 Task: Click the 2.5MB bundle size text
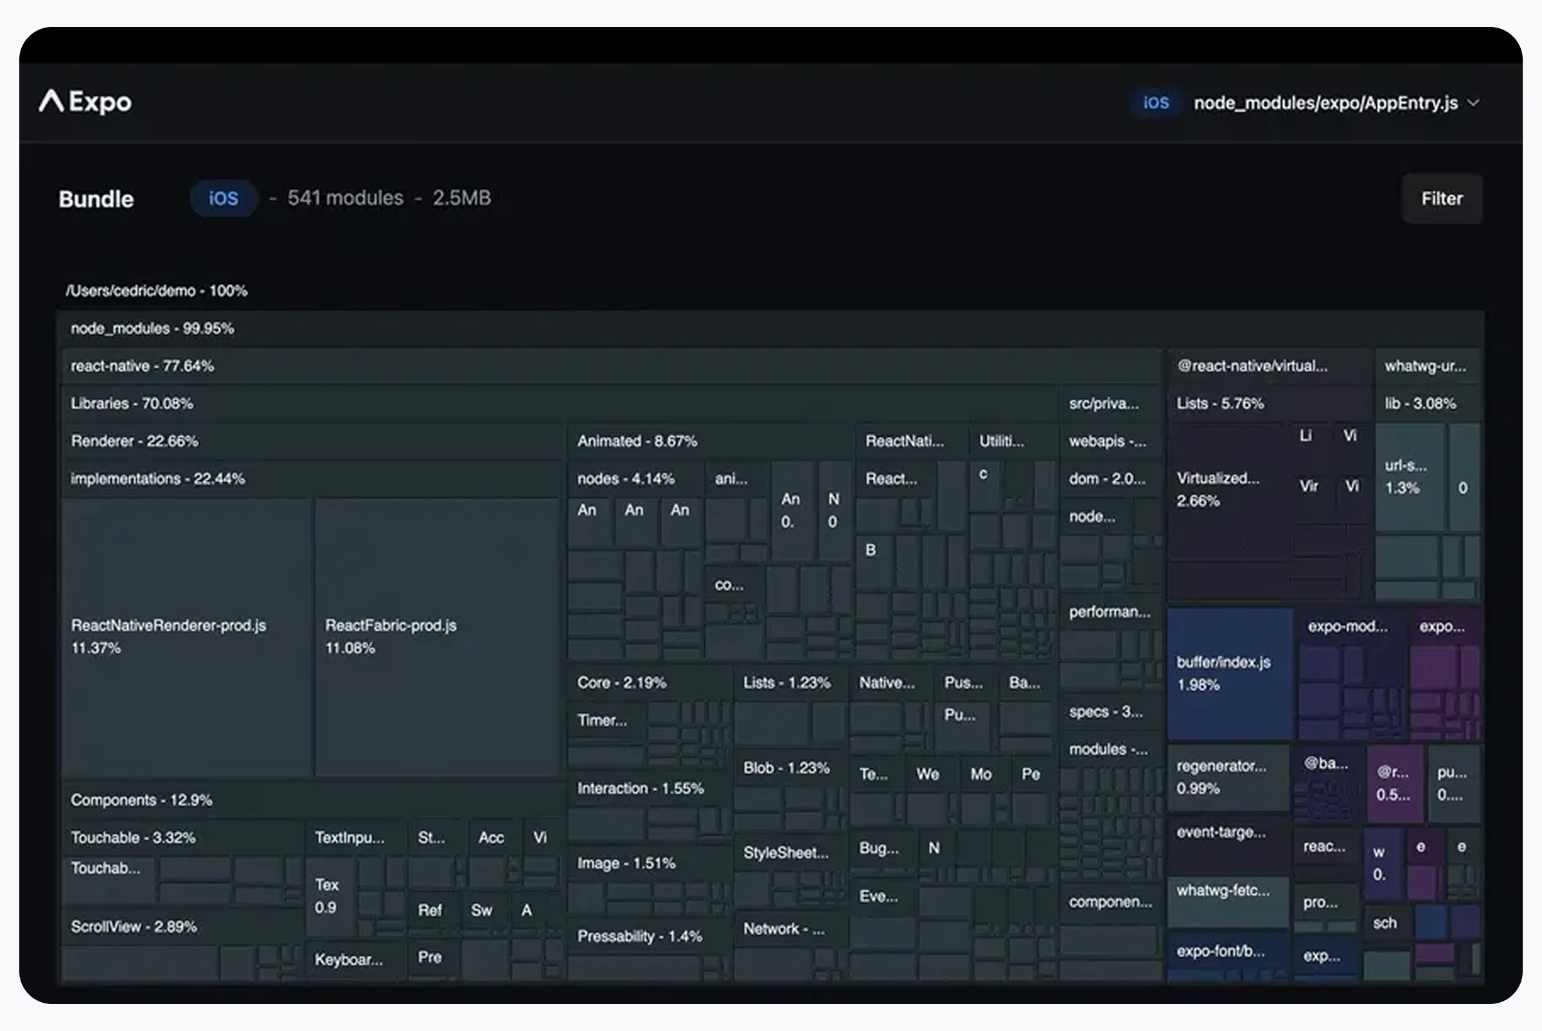pyautogui.click(x=461, y=198)
